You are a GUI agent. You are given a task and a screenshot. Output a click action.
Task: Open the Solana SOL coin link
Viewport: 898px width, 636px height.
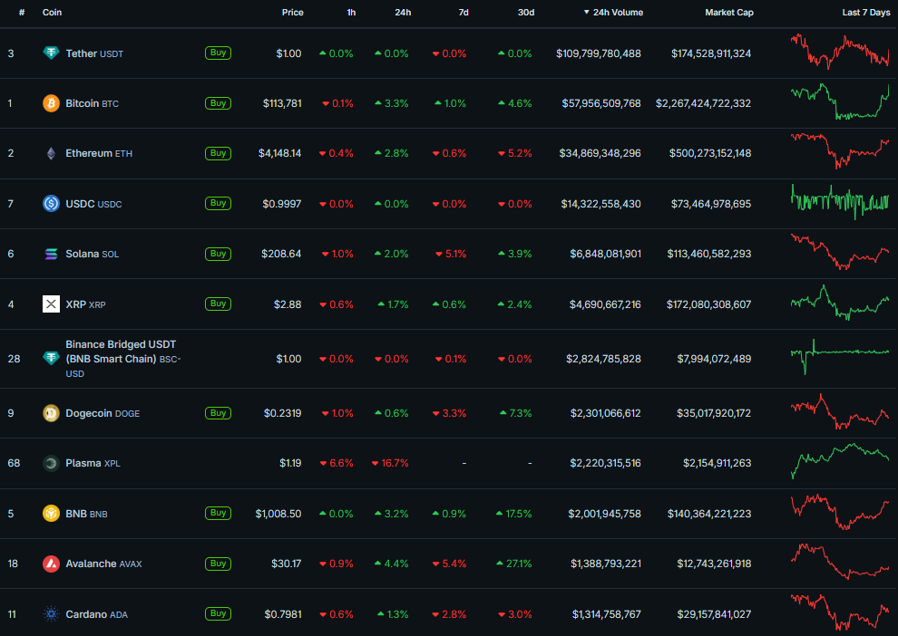[x=93, y=254]
